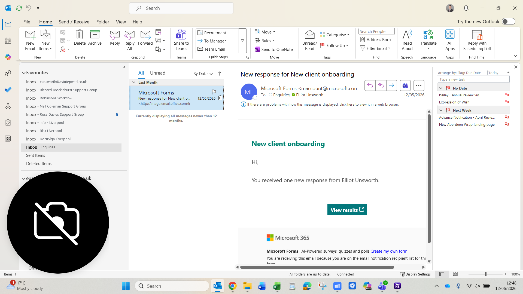The width and height of the screenshot is (523, 294).
Task: Click Share to Teams icon
Action: pos(181,40)
